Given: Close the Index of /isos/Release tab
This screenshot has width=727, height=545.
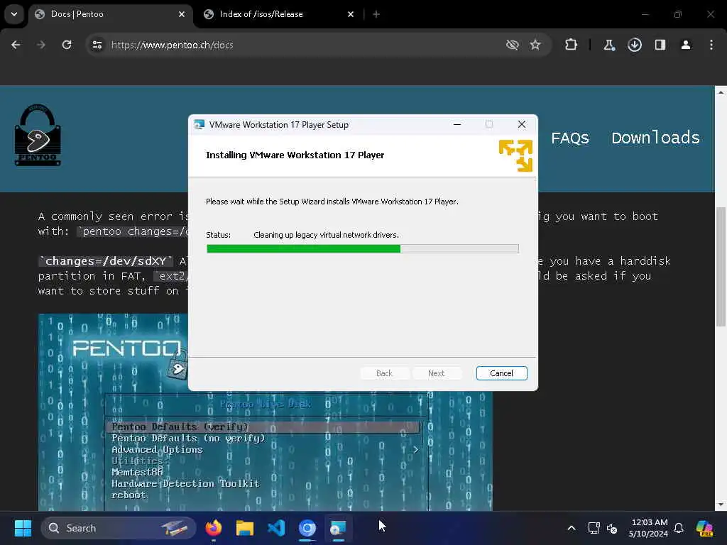Looking at the screenshot, I should [x=351, y=14].
